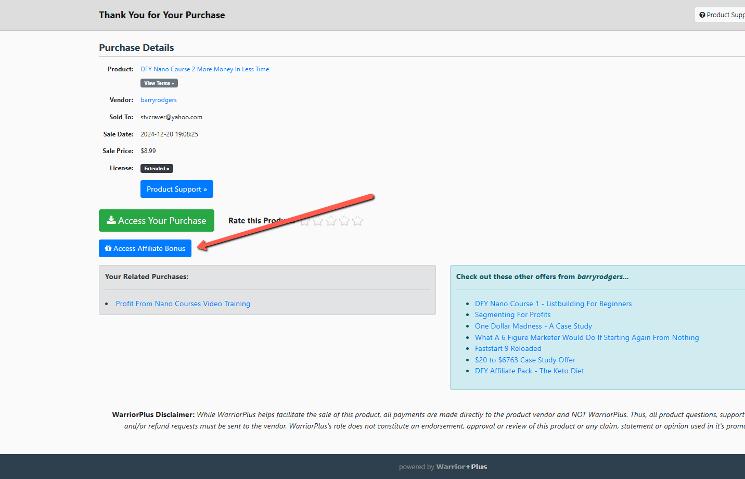Image resolution: width=745 pixels, height=479 pixels.
Task: Click the fourth rating star
Action: click(344, 221)
